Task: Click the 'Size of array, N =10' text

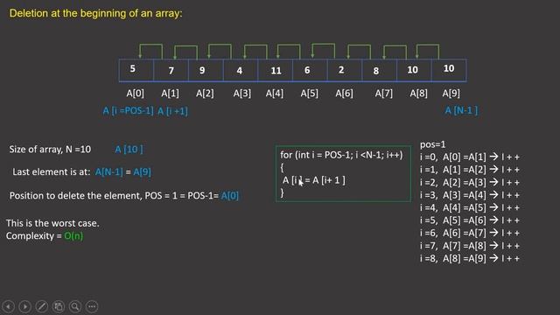Action: tap(50, 150)
